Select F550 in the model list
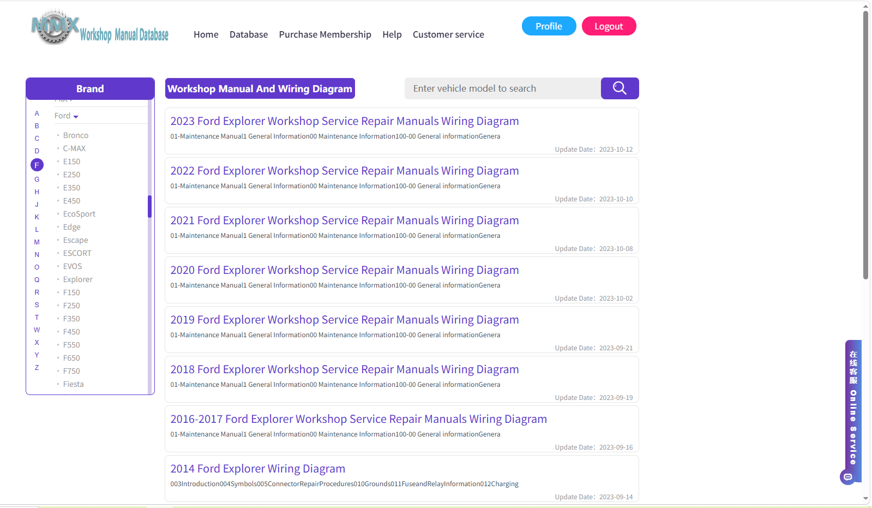The width and height of the screenshot is (872, 508). click(x=71, y=345)
